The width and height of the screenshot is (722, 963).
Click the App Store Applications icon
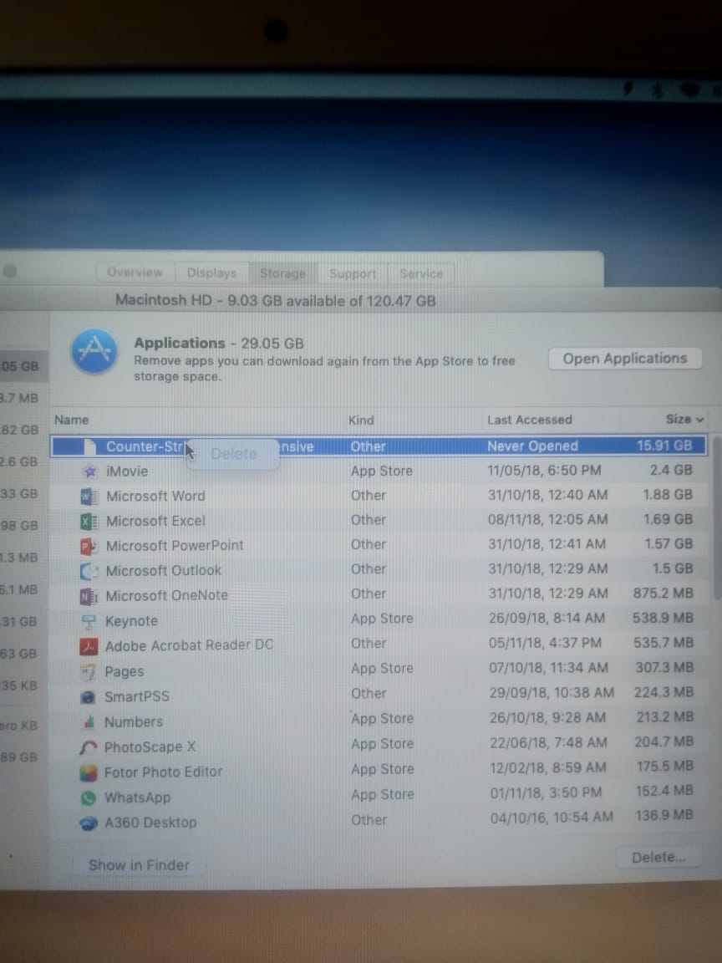(x=94, y=351)
